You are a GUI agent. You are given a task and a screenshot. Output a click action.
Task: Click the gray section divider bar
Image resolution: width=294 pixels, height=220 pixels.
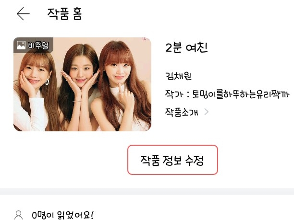click(x=147, y=192)
